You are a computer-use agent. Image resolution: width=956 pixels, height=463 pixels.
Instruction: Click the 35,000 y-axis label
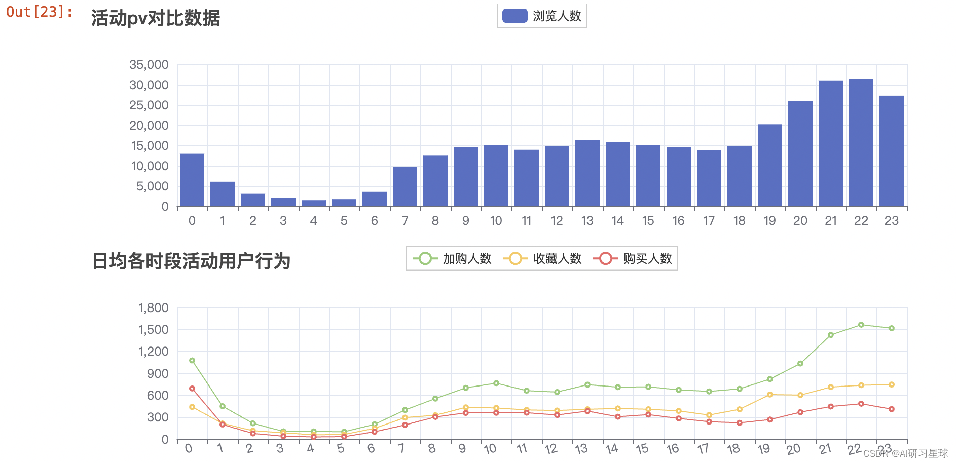149,65
